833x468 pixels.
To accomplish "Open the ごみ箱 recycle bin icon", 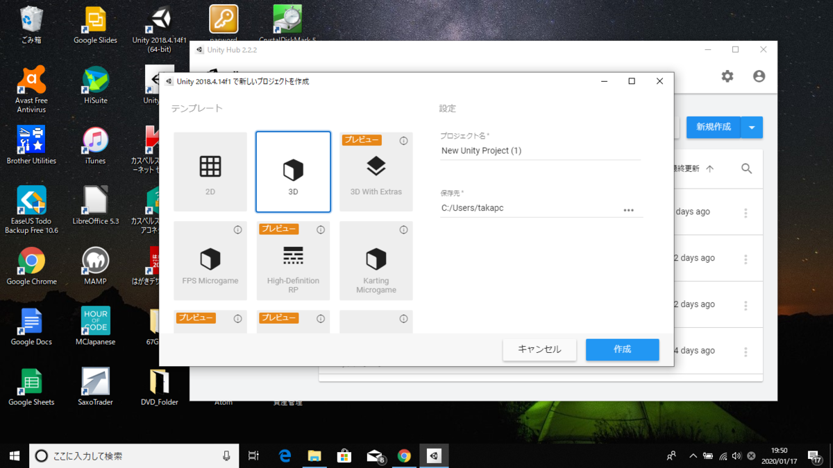I will pyautogui.click(x=31, y=26).
